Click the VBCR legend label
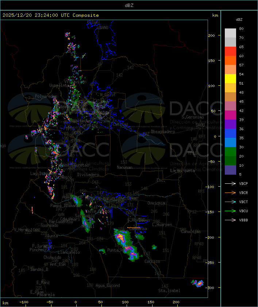Viewport: 258px width, 307px height. (x=243, y=193)
